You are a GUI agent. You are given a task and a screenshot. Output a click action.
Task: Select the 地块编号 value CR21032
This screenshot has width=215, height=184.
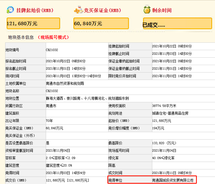[52, 50]
